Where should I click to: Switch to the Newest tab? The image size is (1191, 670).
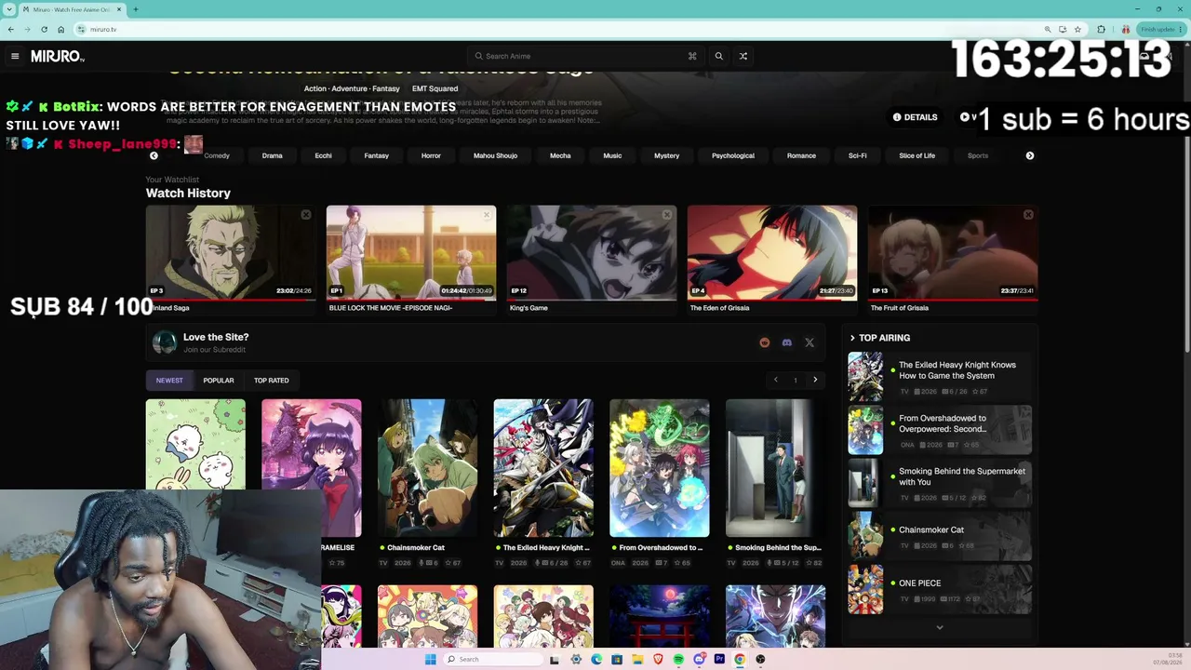169,381
